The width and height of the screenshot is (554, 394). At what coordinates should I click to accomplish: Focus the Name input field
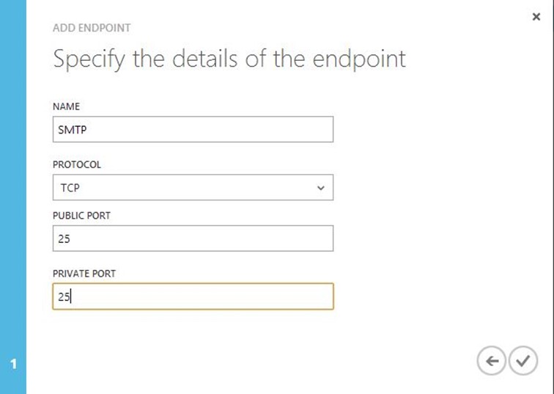click(193, 129)
